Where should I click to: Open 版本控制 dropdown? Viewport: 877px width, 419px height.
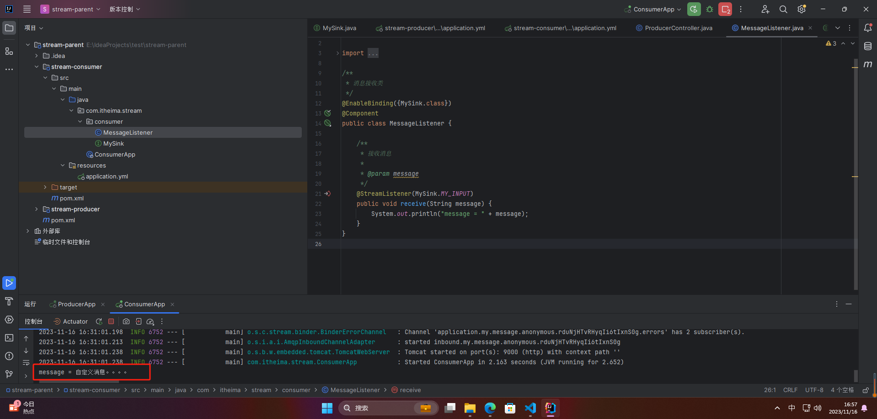(x=125, y=9)
